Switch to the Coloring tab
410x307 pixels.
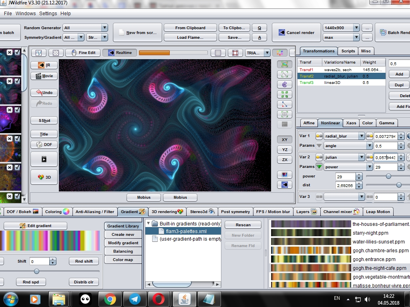57,212
